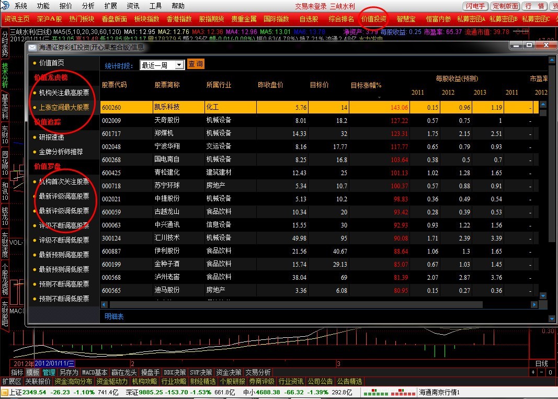Click table scroll-down arrow
The width and height of the screenshot is (558, 399).
(x=543, y=296)
